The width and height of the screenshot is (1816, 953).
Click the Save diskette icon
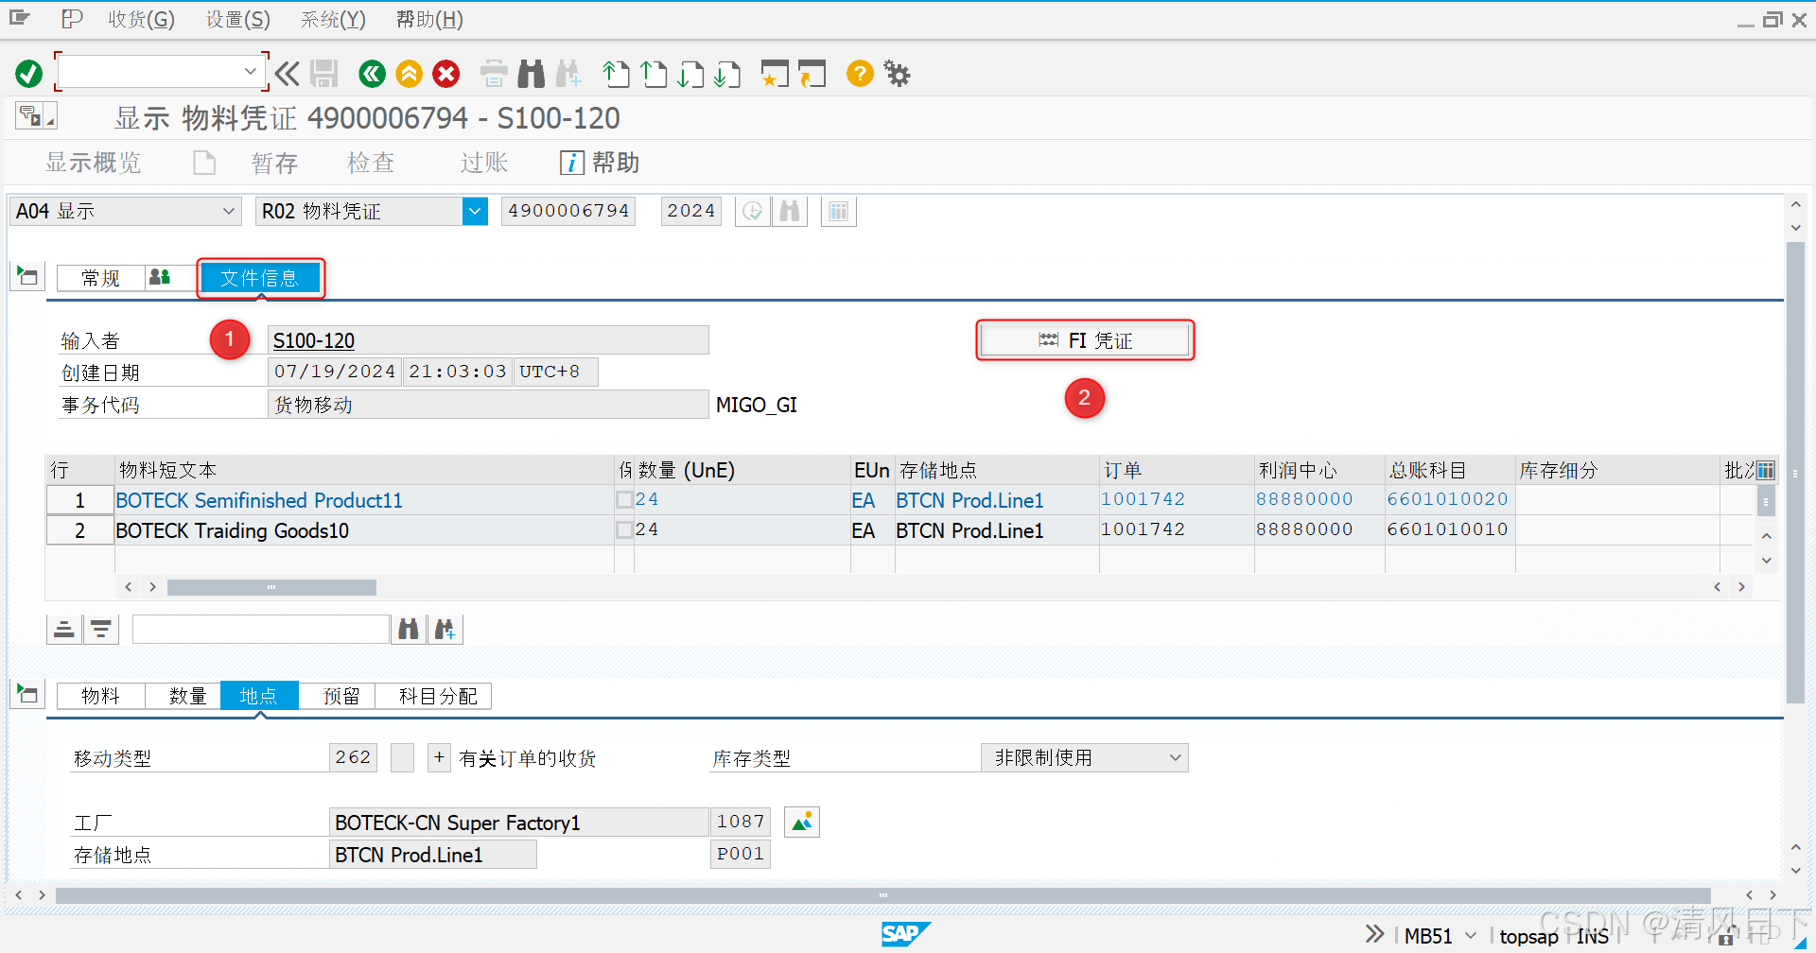pyautogui.click(x=324, y=74)
